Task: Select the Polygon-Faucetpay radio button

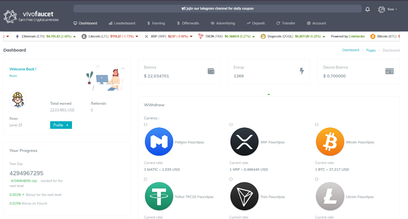Action: (x=145, y=125)
